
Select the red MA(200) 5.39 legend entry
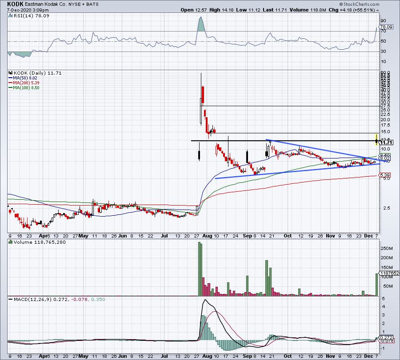24,83
